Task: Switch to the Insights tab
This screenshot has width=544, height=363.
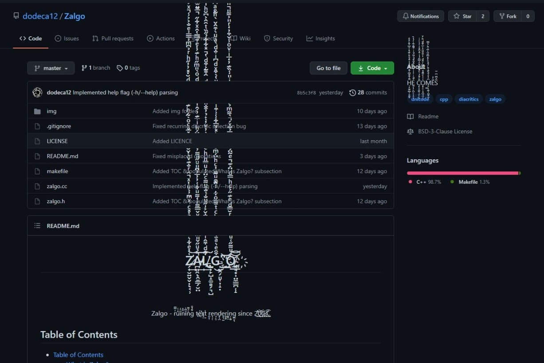Action: [321, 39]
